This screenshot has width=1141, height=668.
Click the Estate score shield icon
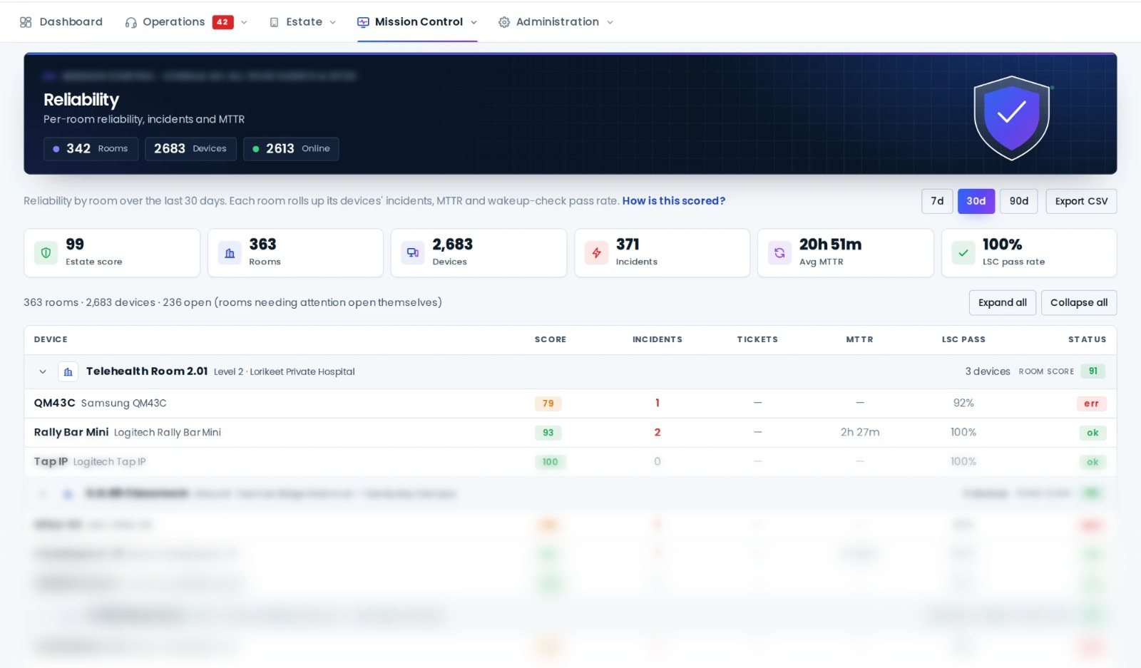click(46, 252)
